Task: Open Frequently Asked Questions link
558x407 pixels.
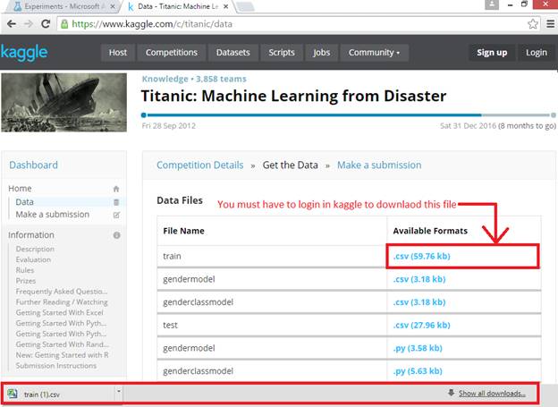Action: click(61, 292)
